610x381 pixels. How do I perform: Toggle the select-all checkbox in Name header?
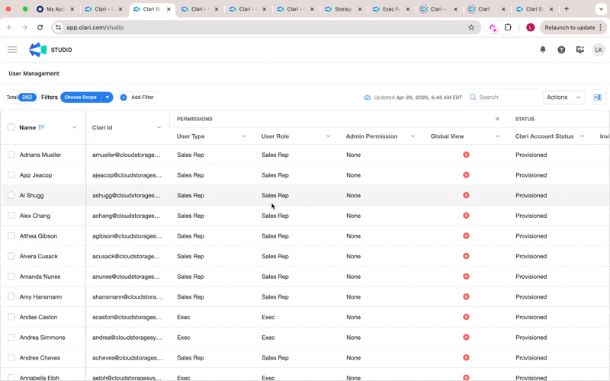[x=11, y=127]
